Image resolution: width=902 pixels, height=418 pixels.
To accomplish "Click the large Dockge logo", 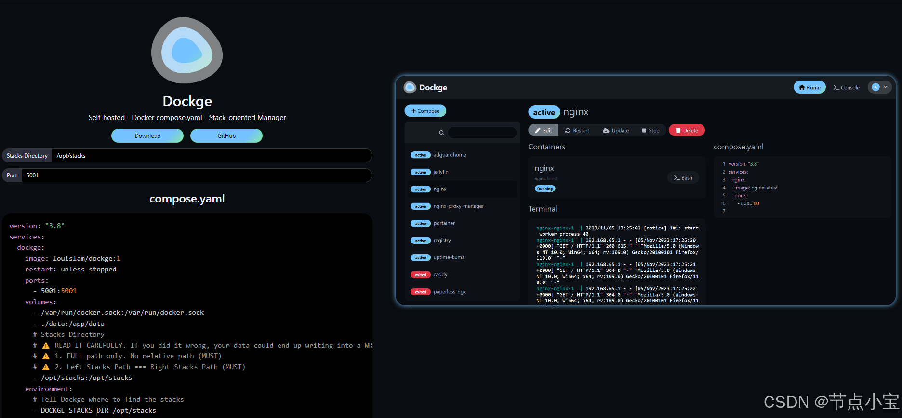I will click(187, 50).
